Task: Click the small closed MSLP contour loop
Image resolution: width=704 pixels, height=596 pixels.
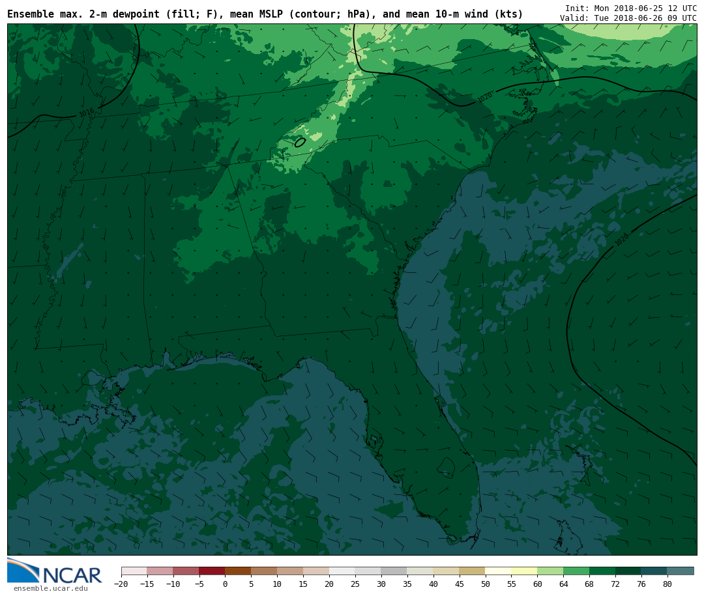Action: tap(300, 142)
